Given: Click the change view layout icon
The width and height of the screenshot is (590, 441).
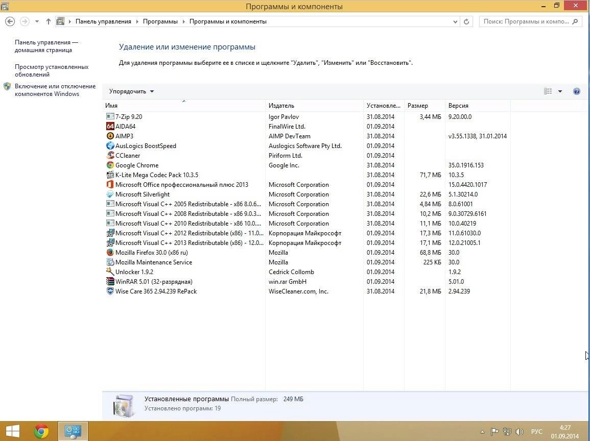Looking at the screenshot, I should pyautogui.click(x=548, y=91).
